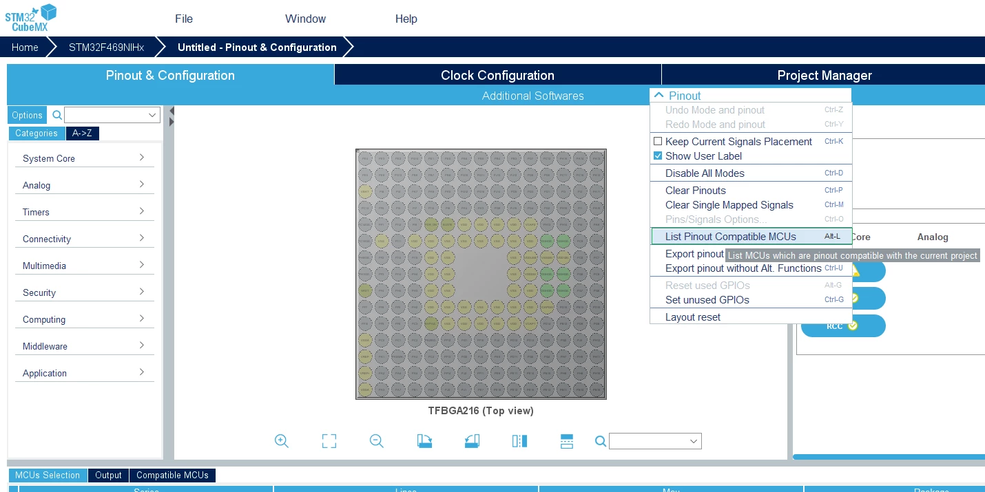The height and width of the screenshot is (492, 985).
Task: Expand Connectivity category
Action: pos(84,239)
